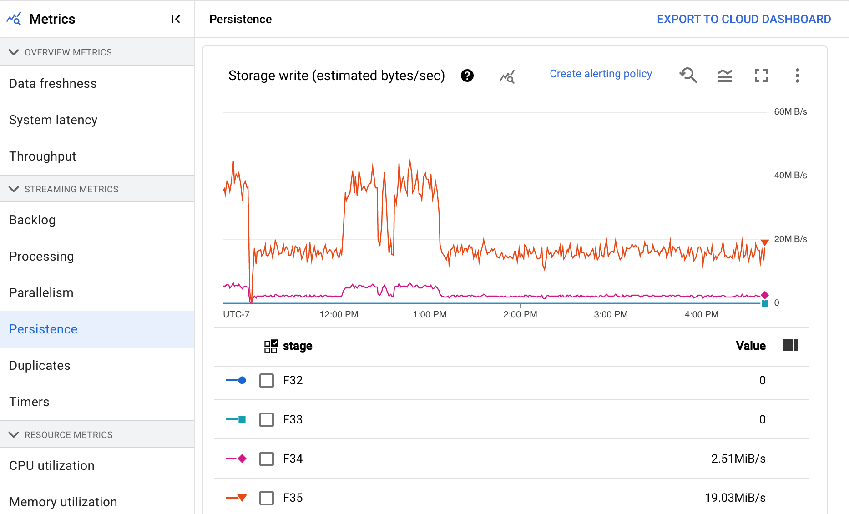Check the F34 stage checkbox
The image size is (849, 514).
267,459
